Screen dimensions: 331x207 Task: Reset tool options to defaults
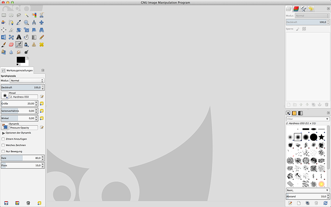39,203
